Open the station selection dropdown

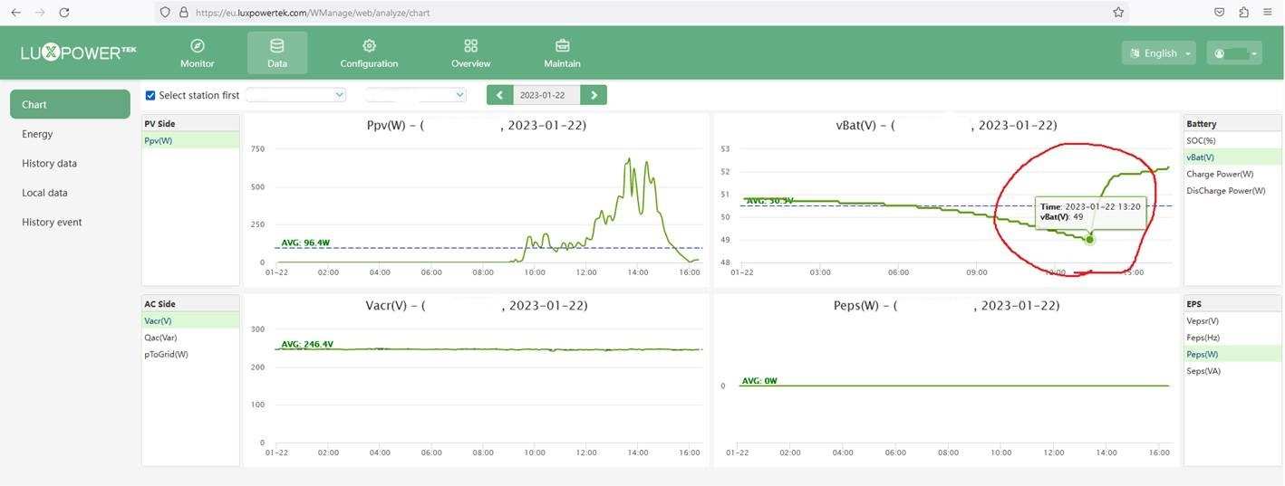pyautogui.click(x=295, y=95)
